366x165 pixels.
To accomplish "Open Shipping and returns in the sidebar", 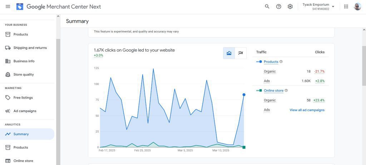I will pyautogui.click(x=30, y=48).
